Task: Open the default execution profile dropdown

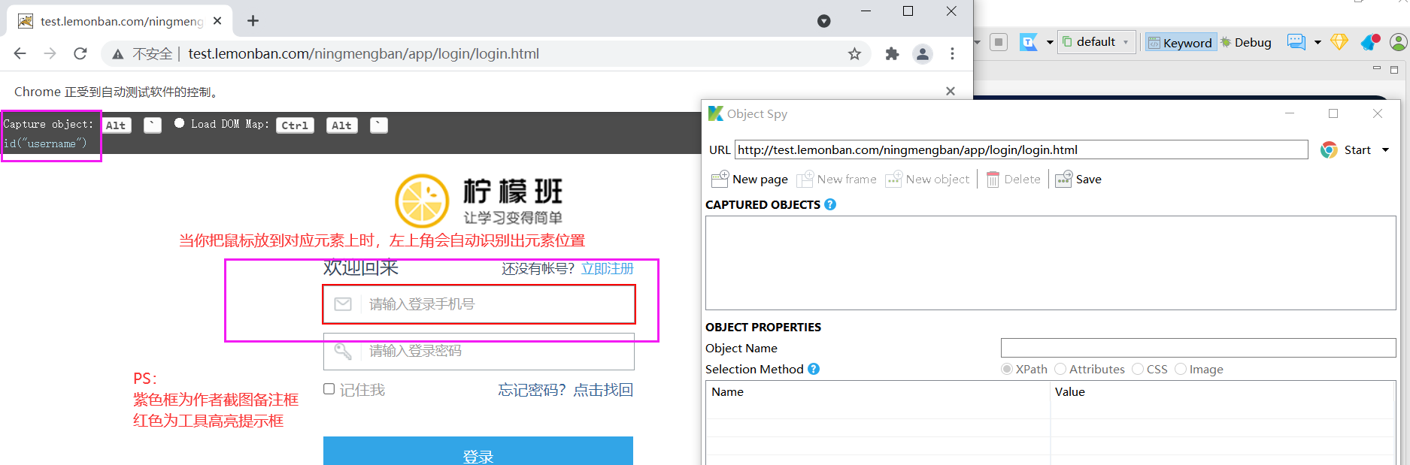Action: pyautogui.click(x=1096, y=42)
